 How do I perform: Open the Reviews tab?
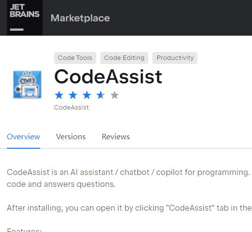(116, 137)
